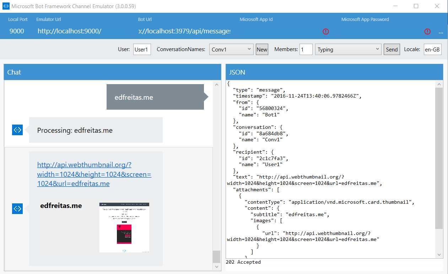
Task: Click the New conversation button
Action: (262, 49)
